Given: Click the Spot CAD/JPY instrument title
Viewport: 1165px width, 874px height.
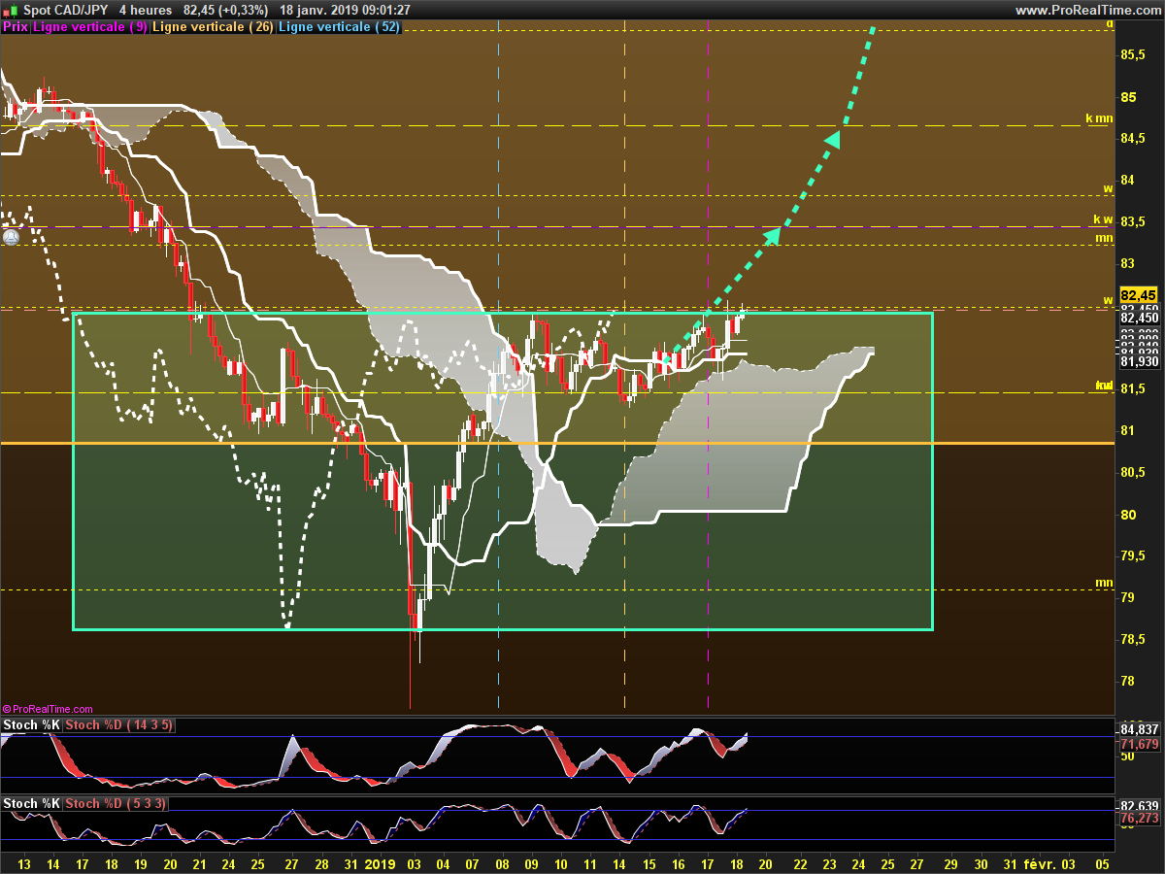Looking at the screenshot, I should 66,10.
